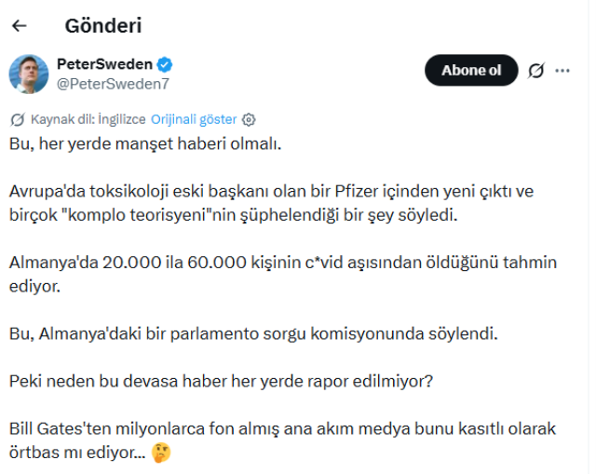Click the parlamento sorgu komisyonu sentence
This screenshot has height=474, width=596.
250,333
